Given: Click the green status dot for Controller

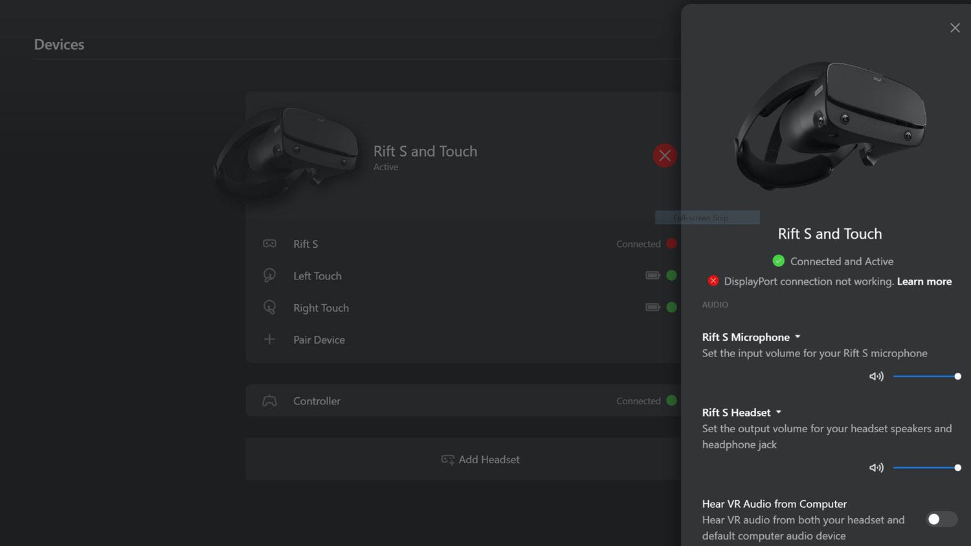Looking at the screenshot, I should coord(671,400).
